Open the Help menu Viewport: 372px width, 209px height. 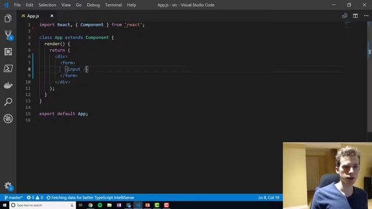tap(131, 5)
